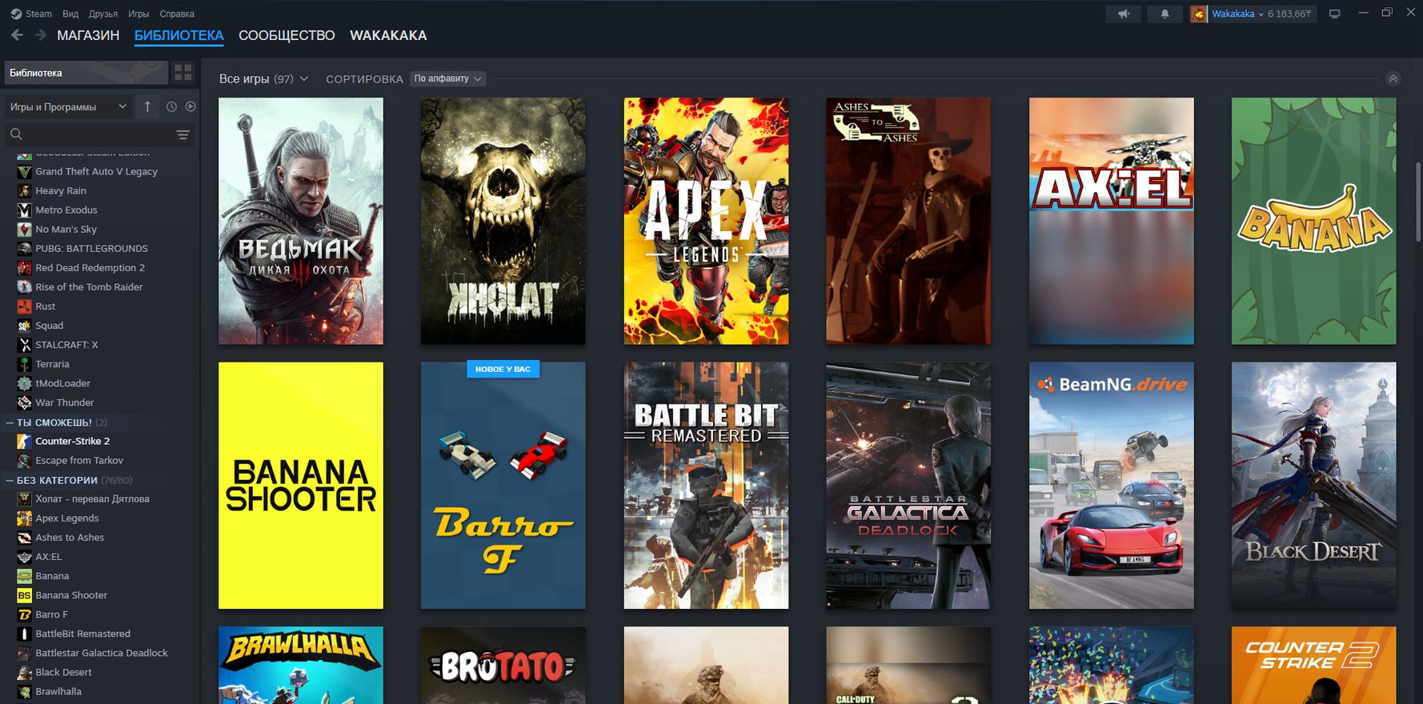Collapse the ТЫ СМОЖЕШЬ! category
The image size is (1423, 704).
click(x=10, y=422)
